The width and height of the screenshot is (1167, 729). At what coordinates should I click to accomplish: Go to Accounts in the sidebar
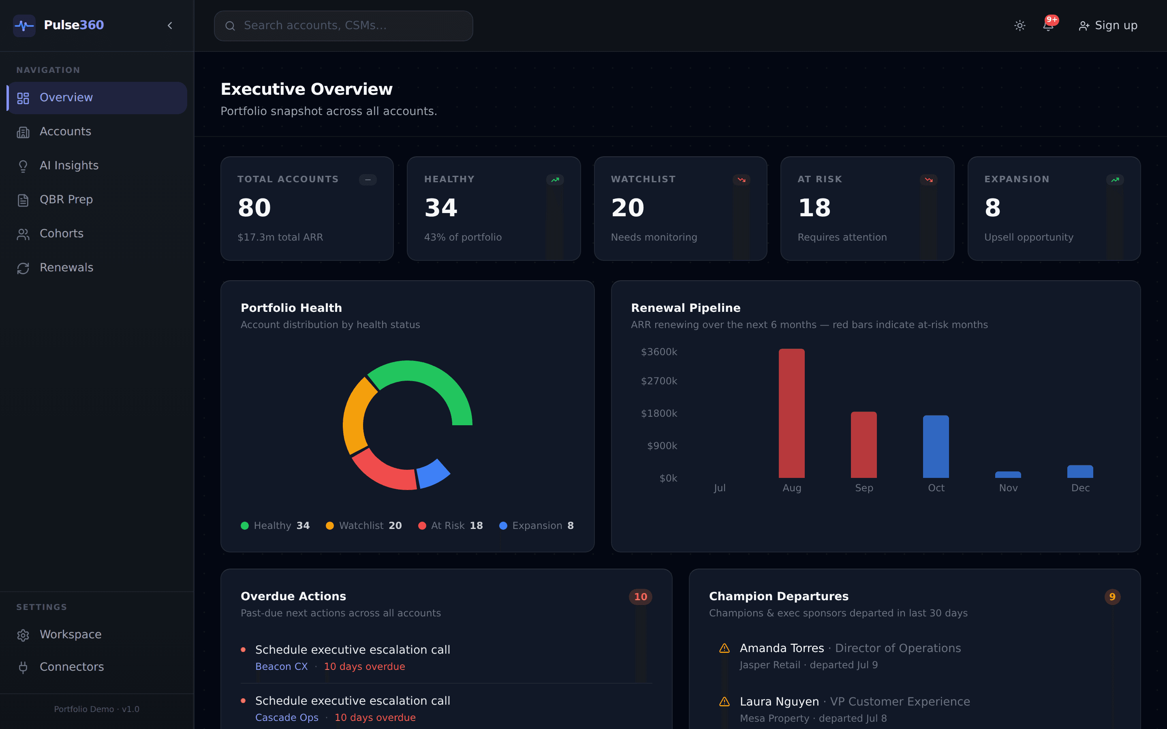tap(97, 132)
